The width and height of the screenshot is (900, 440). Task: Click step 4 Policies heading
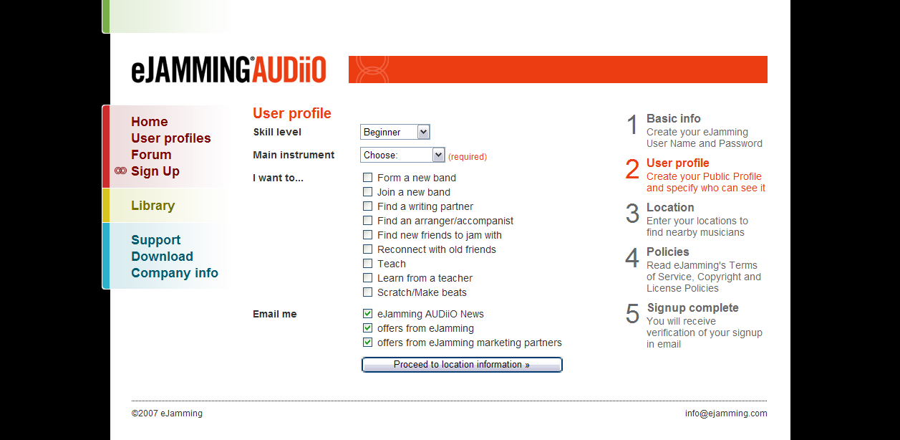coord(668,252)
